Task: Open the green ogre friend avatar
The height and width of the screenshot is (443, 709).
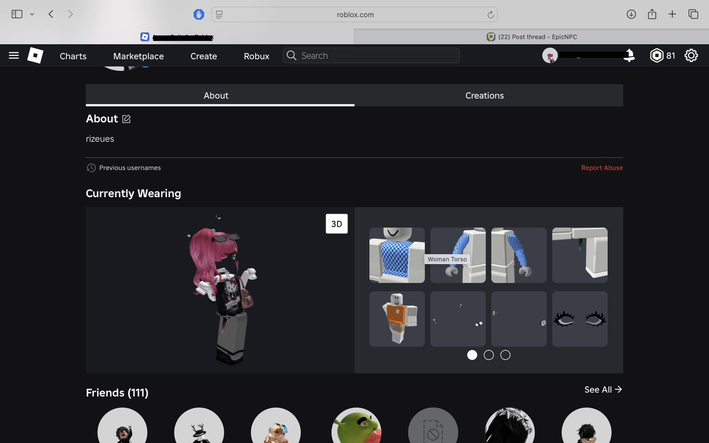Action: (x=356, y=425)
